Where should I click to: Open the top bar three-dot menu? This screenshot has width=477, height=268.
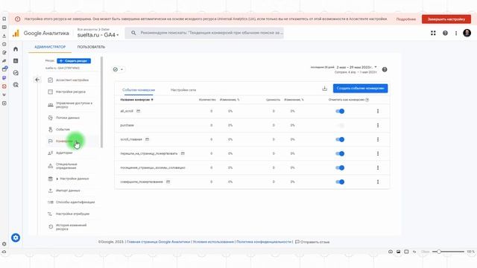point(456,33)
